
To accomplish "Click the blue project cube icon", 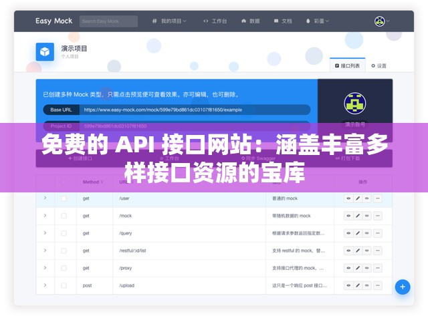I will pyautogui.click(x=45, y=52).
